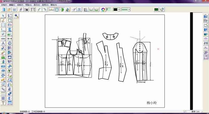Viewport: 209px width, 114px height.
Task: Click the 杨小玲 name label on the sheet
Action: point(152,103)
